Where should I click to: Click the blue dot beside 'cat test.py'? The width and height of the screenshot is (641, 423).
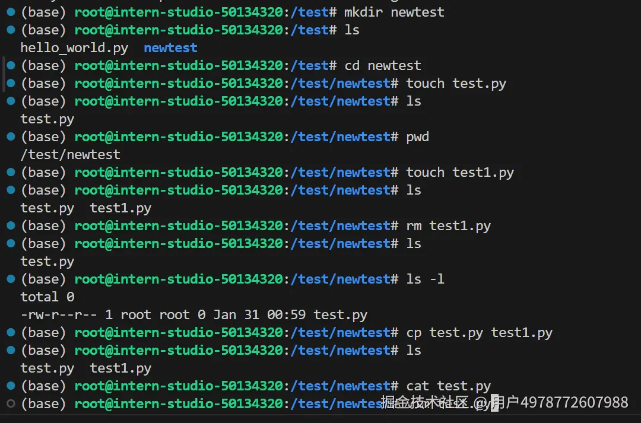[10, 386]
